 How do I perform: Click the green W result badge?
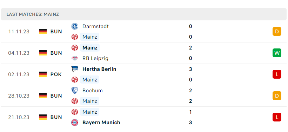click(x=277, y=53)
